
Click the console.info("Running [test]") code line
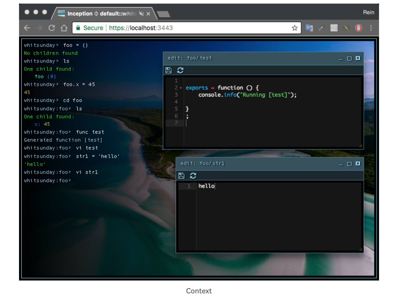click(x=247, y=95)
